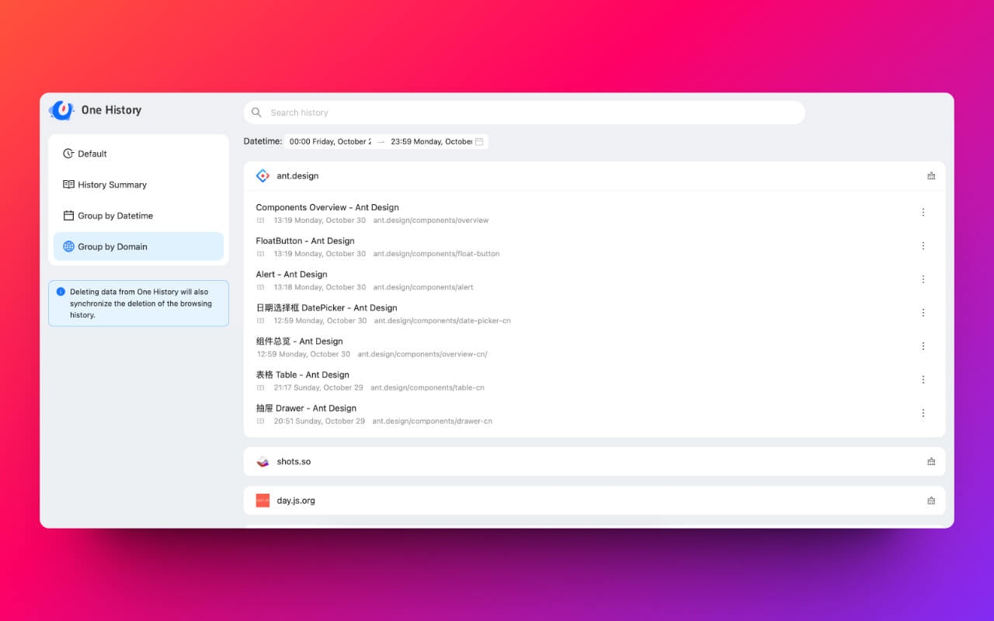Image resolution: width=994 pixels, height=621 pixels.
Task: Open more options for FloatButton entry
Action: pyautogui.click(x=923, y=246)
